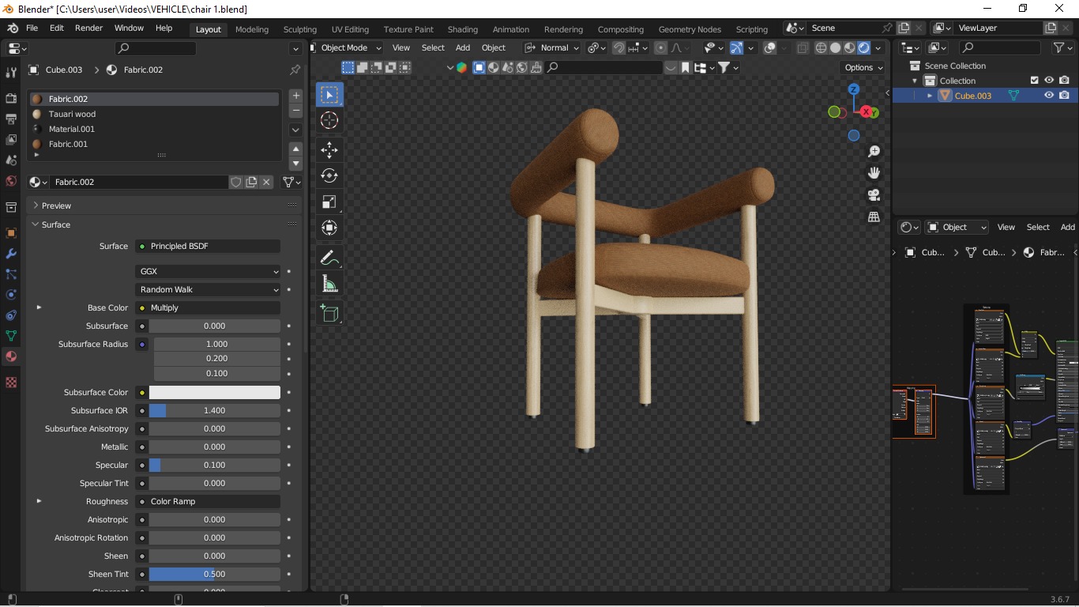Hide Cube.003 in viewport via eye icon
Image resolution: width=1079 pixels, height=607 pixels.
[1049, 96]
